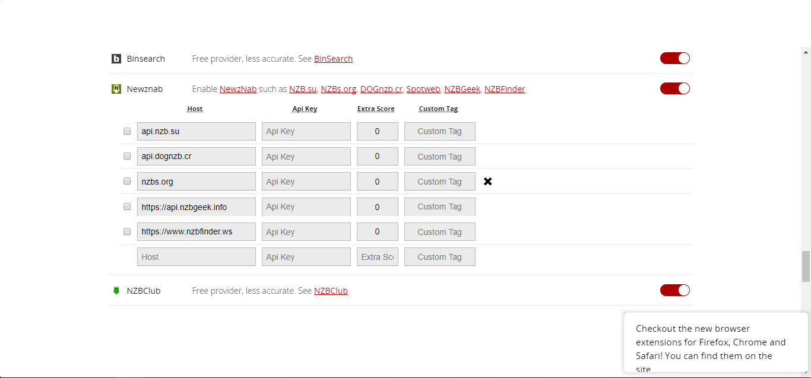Click the Spotweb link
Viewport: 811px width, 378px height.
point(423,89)
